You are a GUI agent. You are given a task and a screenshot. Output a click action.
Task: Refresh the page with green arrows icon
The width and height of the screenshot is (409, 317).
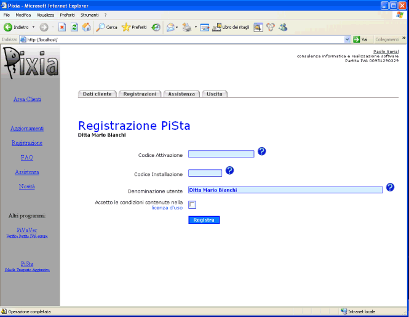pos(74,27)
